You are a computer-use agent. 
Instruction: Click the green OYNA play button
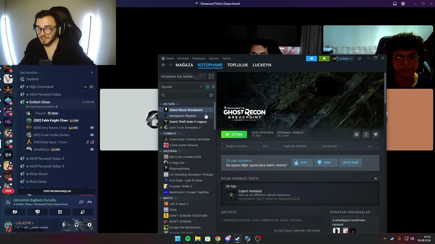(x=234, y=135)
